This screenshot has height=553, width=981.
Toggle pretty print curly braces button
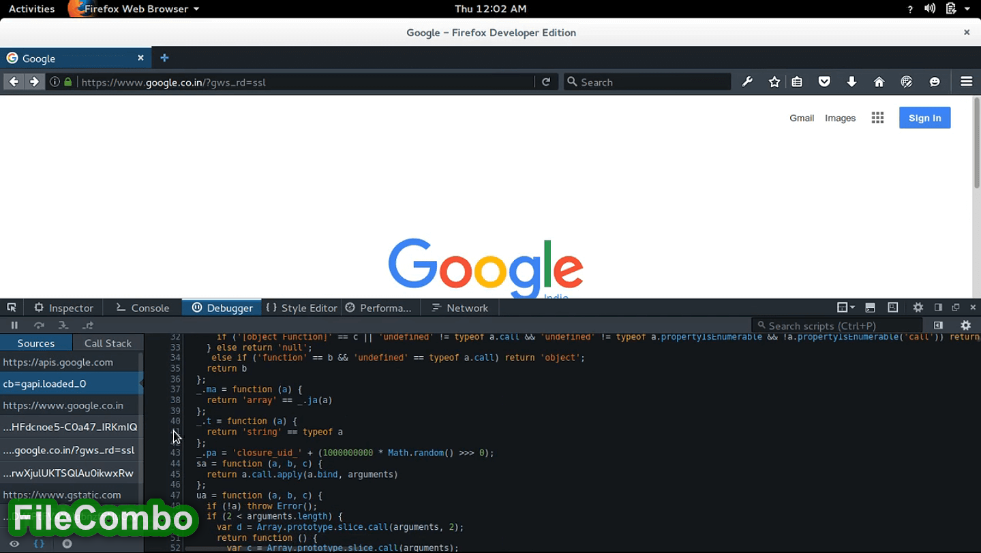[x=40, y=544]
